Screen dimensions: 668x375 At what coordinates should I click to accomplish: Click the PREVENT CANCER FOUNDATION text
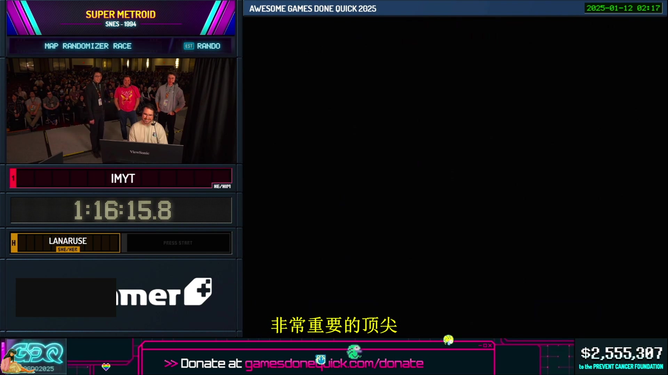628,367
